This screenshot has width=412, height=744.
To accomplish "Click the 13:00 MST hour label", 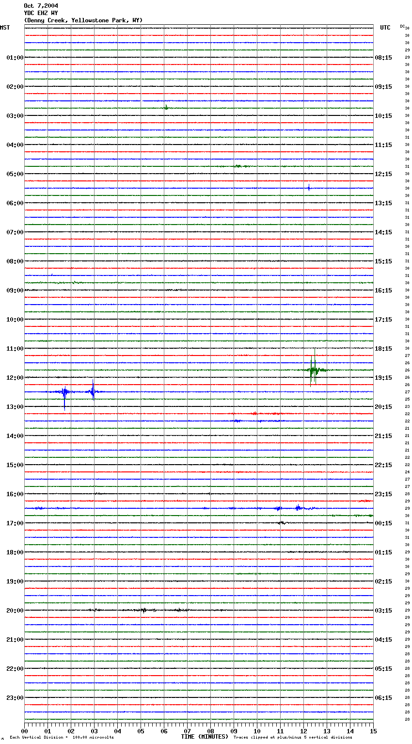I will point(15,407).
